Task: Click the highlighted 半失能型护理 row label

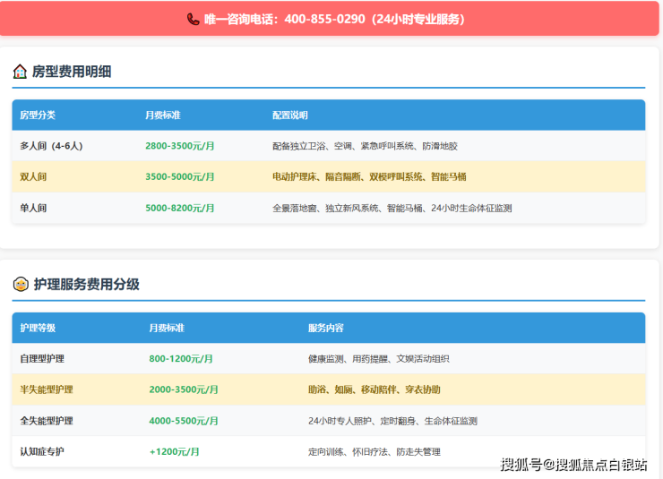Action: point(47,389)
